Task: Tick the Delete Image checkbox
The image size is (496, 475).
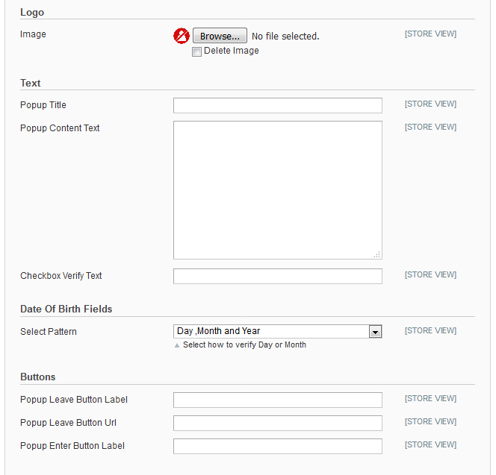Action: [x=196, y=51]
